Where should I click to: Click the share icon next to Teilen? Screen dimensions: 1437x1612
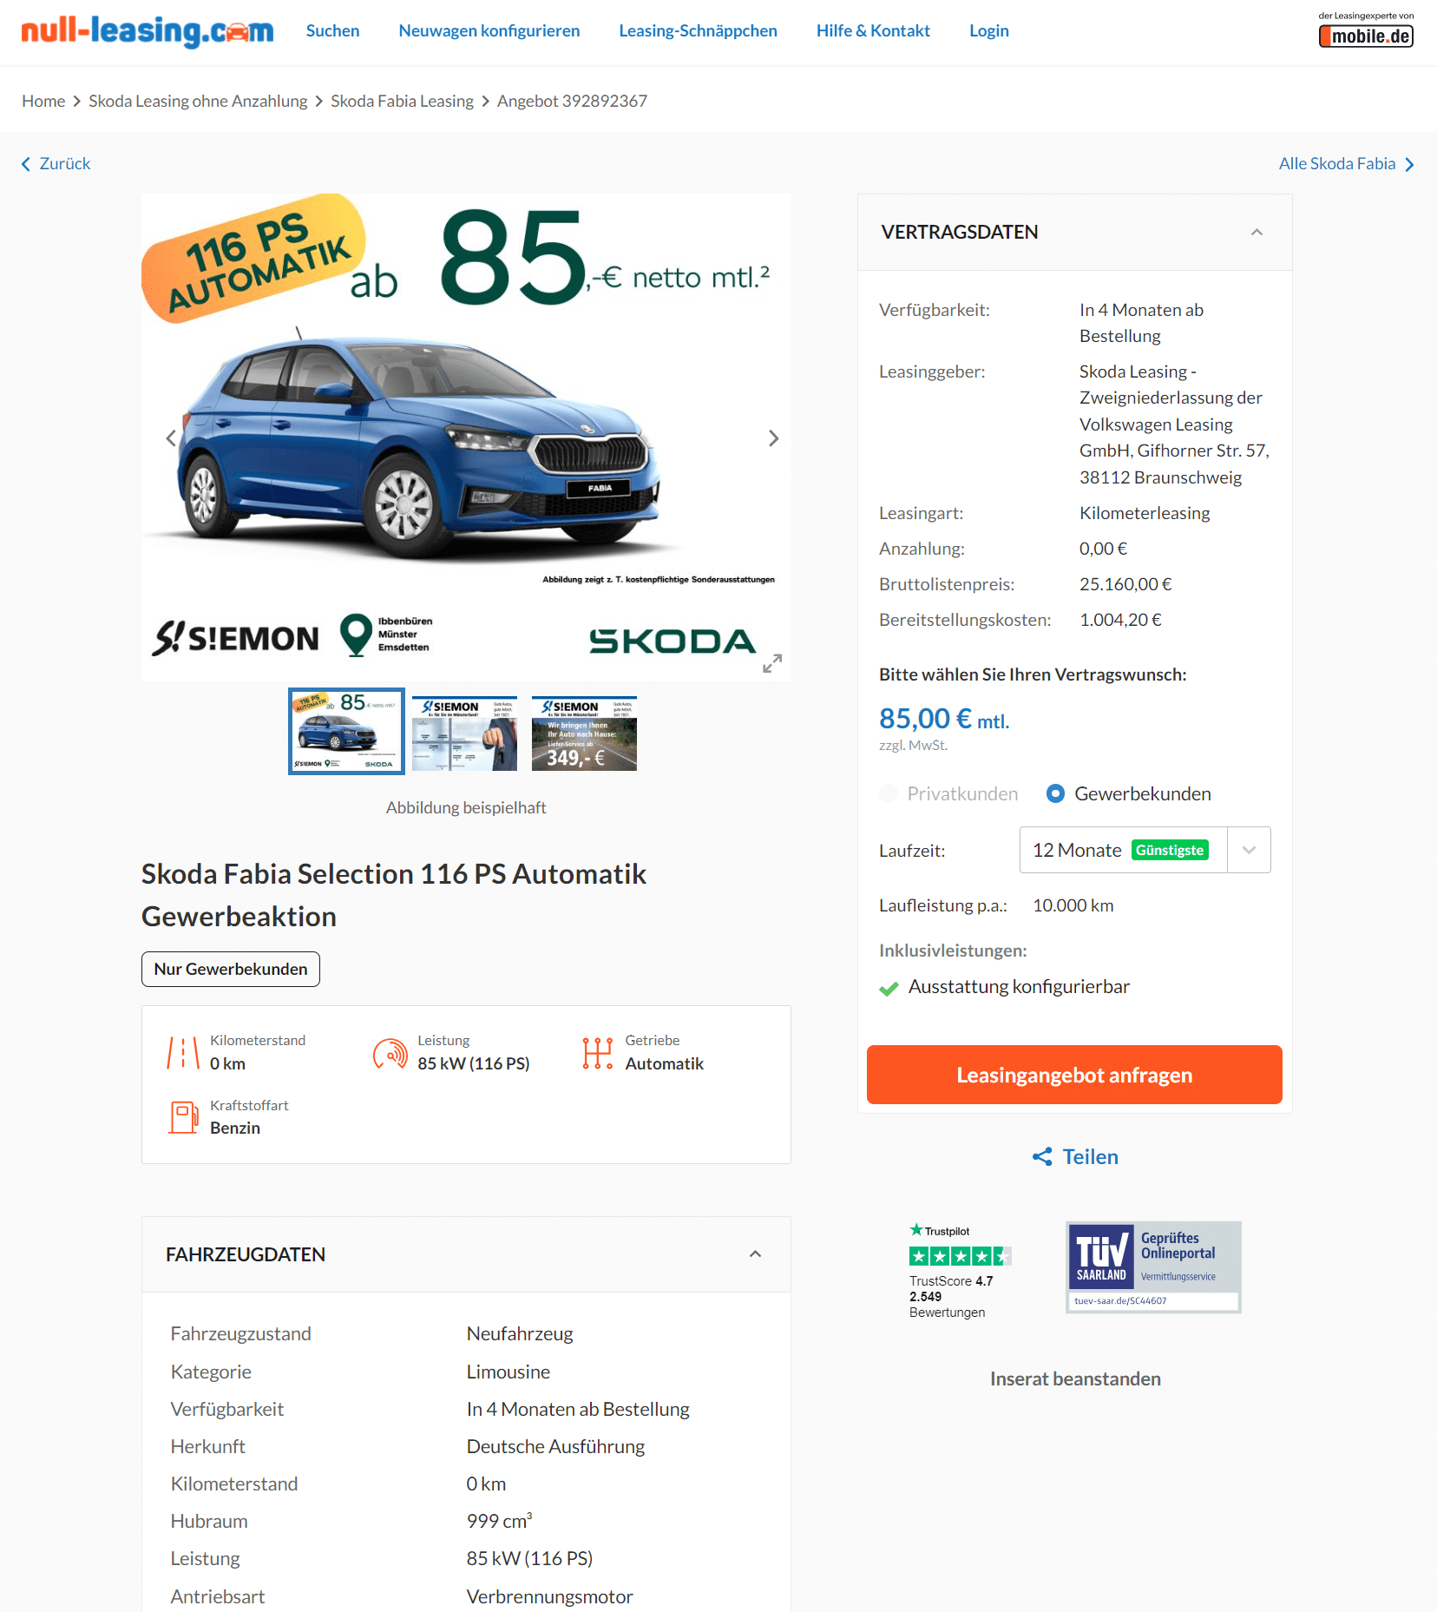(1042, 1156)
